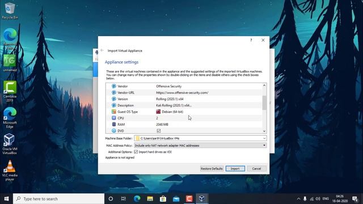363x204 pixels.
Task: Click the back arrow in the wizard
Action: pyautogui.click(x=102, y=50)
